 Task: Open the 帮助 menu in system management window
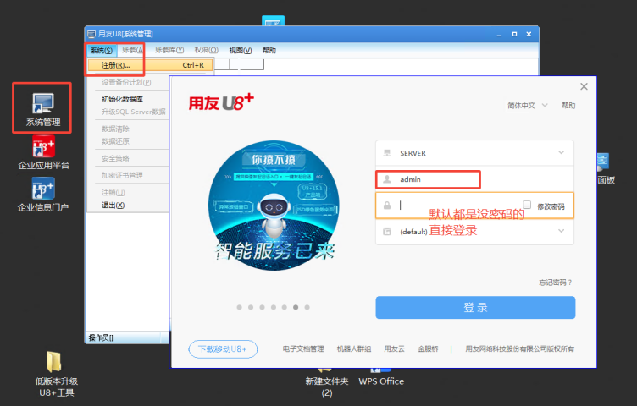tap(269, 50)
